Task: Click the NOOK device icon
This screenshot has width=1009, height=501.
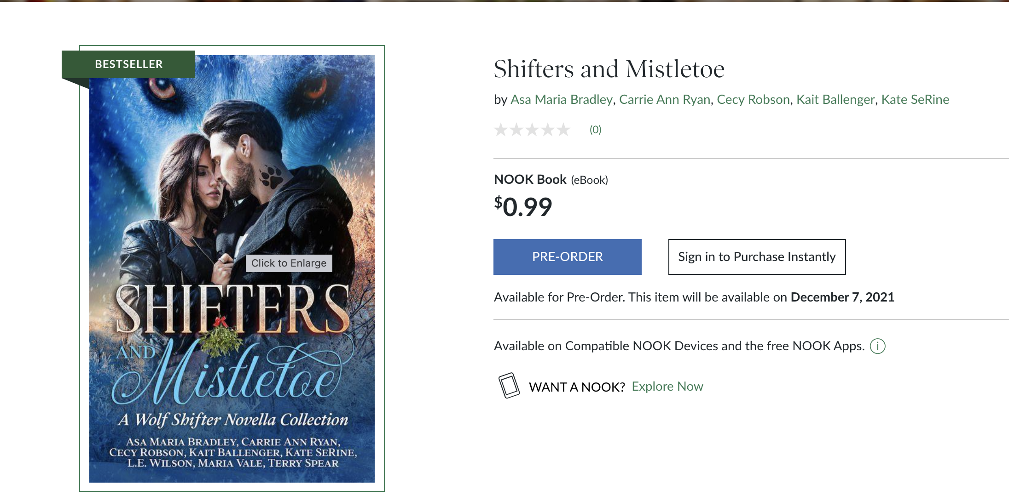Action: pos(509,386)
